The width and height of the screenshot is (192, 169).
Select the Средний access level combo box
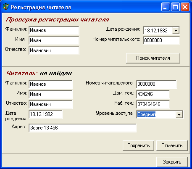pos(160,114)
